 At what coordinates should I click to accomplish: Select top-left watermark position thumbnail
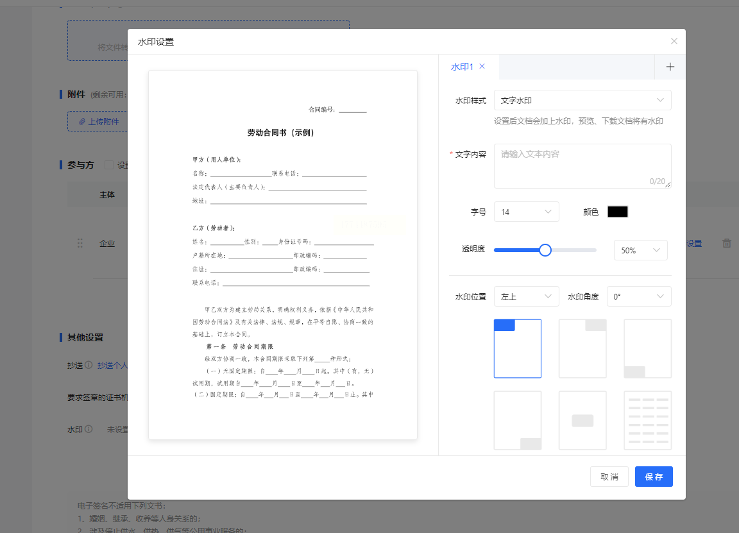[517, 348]
